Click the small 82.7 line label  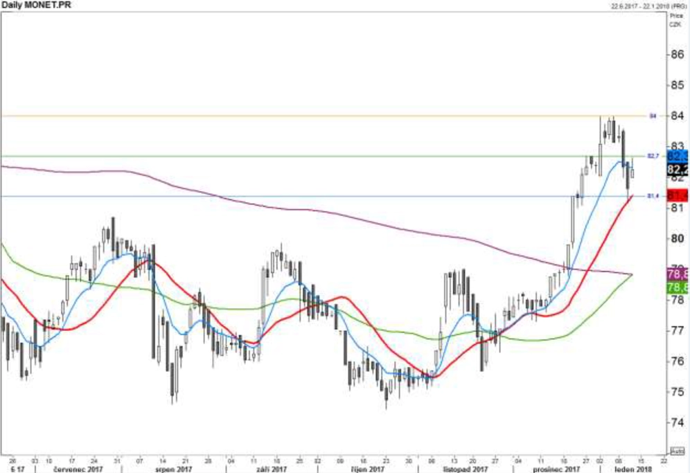653,156
